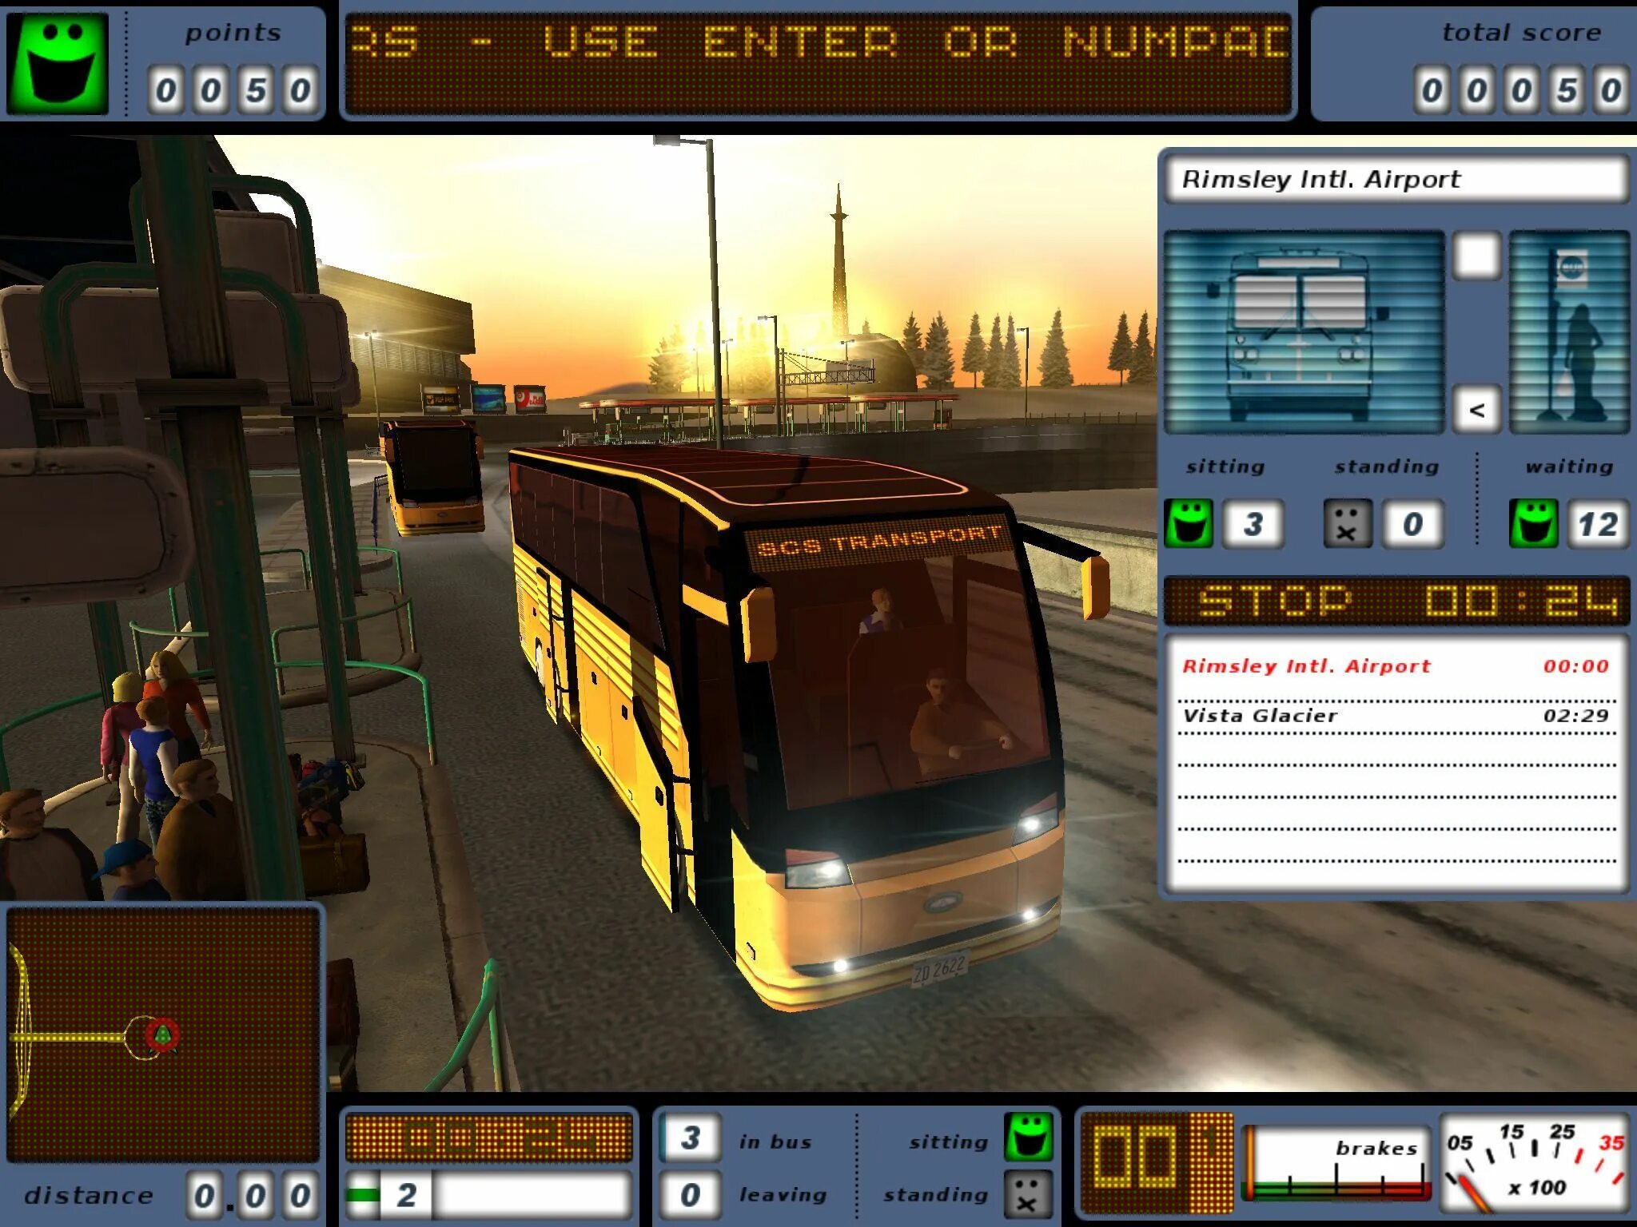This screenshot has width=1637, height=1227.
Task: Click the bus front door panel image
Action: pos(1303,332)
